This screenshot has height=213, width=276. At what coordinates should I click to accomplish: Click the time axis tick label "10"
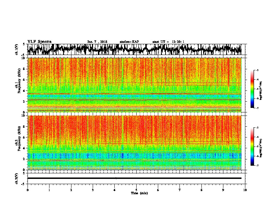245,190
